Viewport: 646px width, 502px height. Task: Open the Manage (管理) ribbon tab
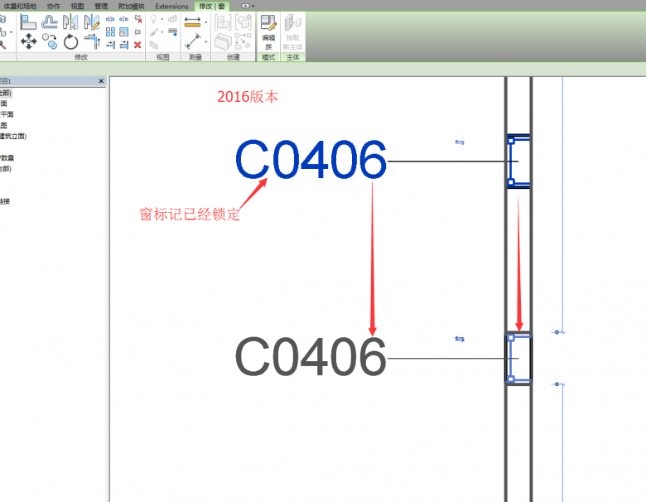101,6
